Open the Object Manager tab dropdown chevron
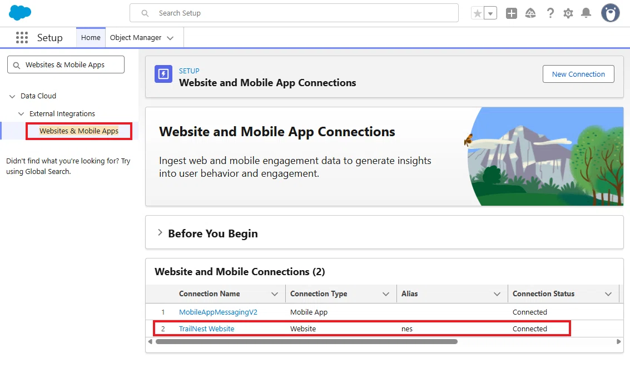The image size is (630, 383). click(x=170, y=38)
